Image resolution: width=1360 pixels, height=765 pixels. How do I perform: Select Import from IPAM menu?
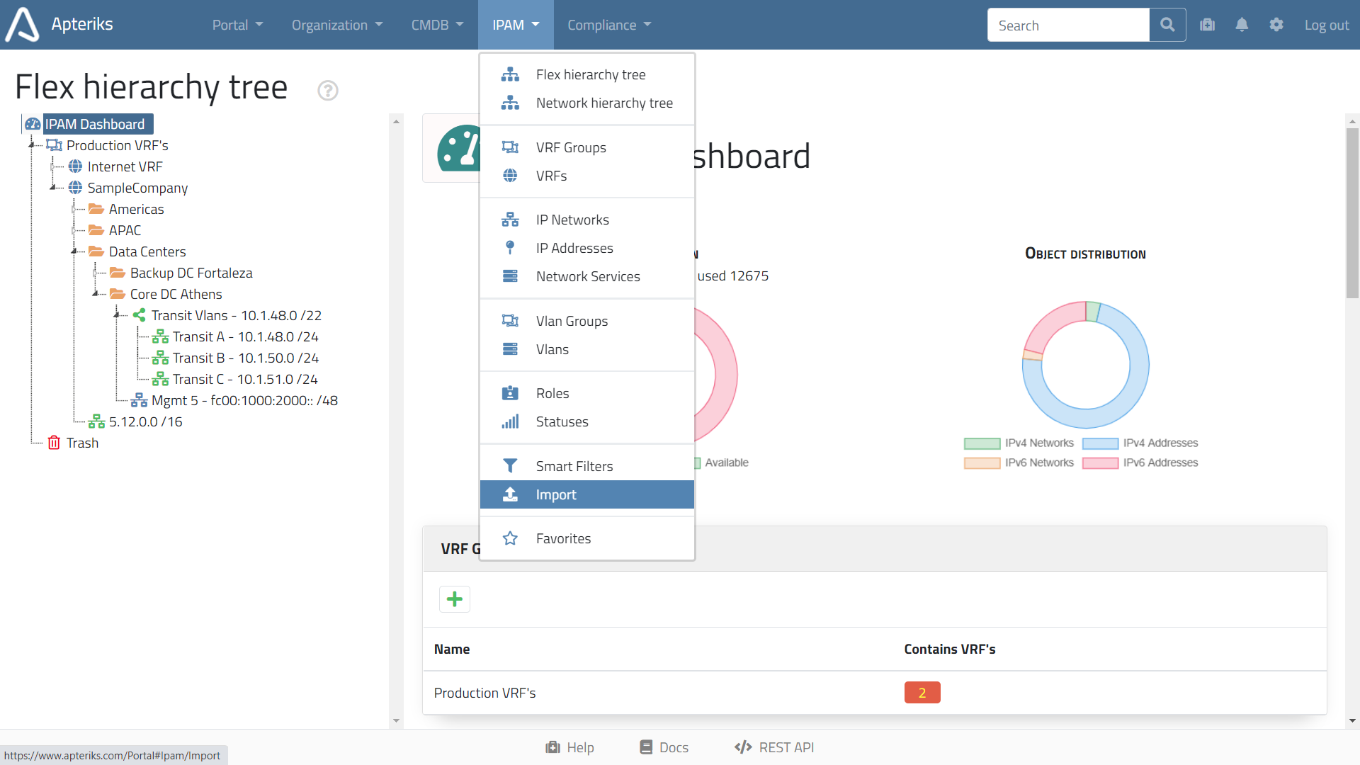pos(556,494)
